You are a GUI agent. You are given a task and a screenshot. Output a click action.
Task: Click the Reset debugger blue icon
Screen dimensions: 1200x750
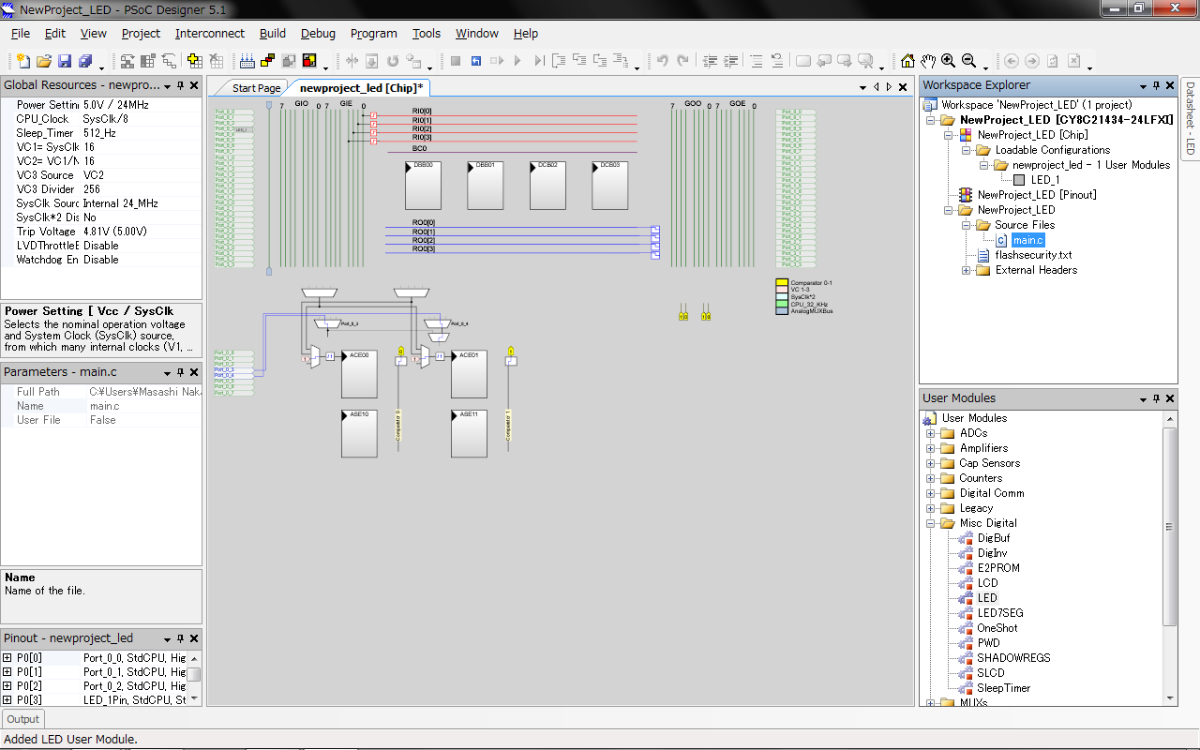coord(476,61)
